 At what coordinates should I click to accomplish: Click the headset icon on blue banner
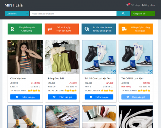87,29
